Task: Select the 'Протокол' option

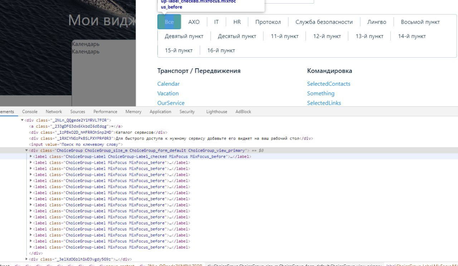Action: 268,22
